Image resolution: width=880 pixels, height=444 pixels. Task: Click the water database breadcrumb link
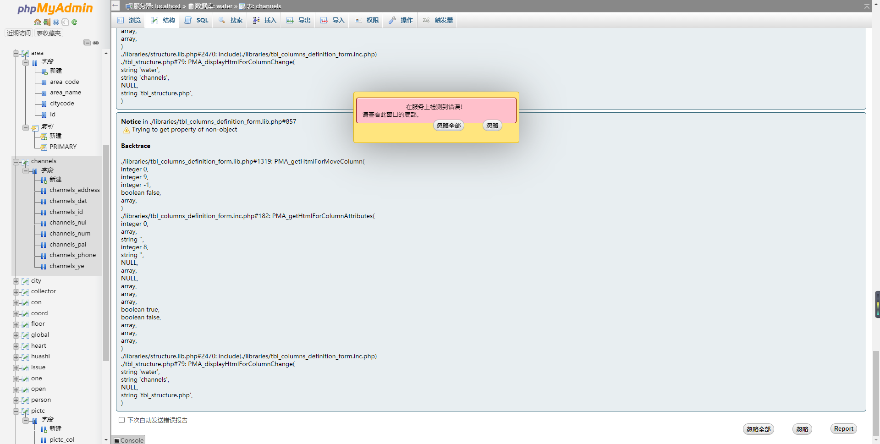(x=213, y=6)
